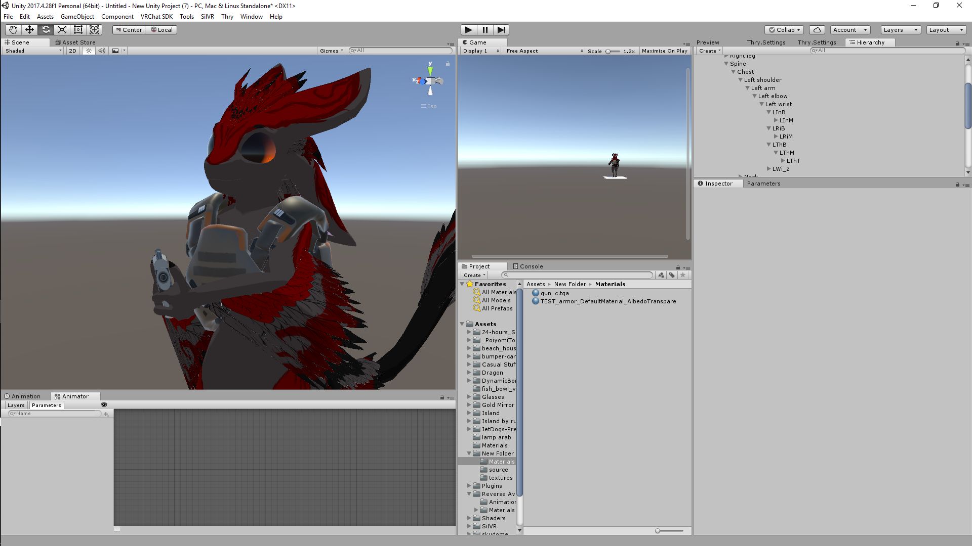Open the Project Create button
Screen dimensions: 972x546
(474, 275)
